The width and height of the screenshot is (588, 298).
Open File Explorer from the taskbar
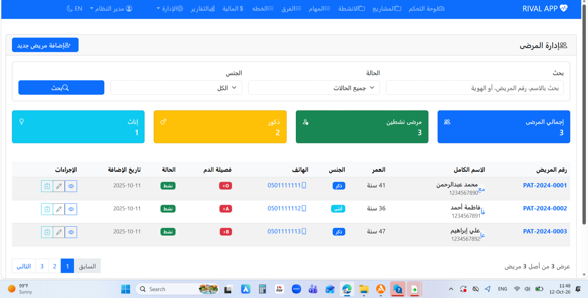[364, 289]
